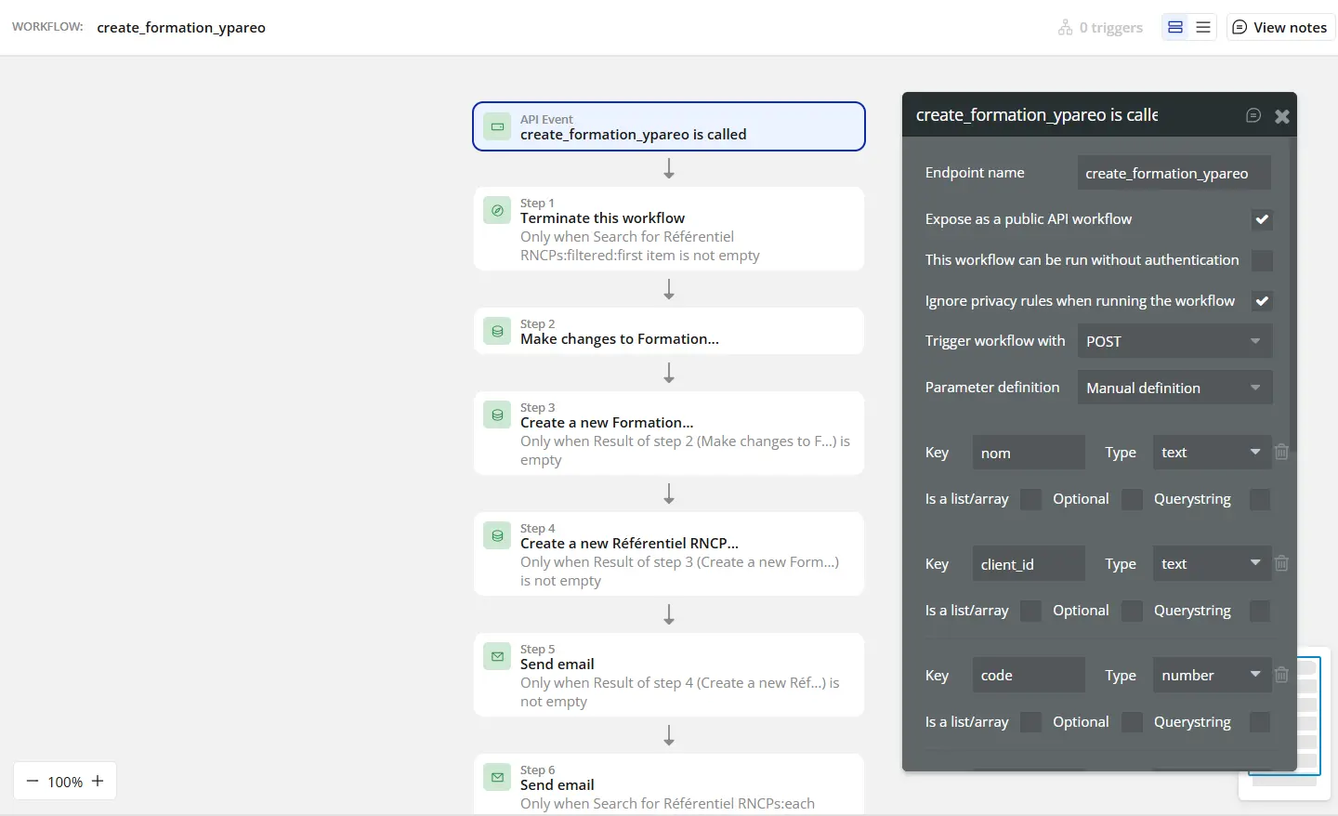Click the 100% zoom level value
The image size is (1338, 816).
click(65, 782)
